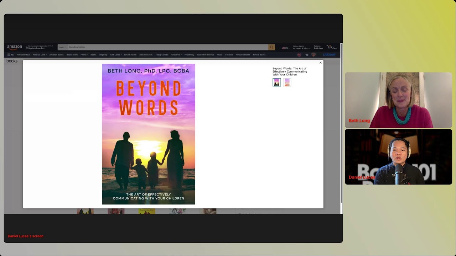Viewport: 456px width, 256px height.
Task: Close the book image popup
Action: point(321,63)
